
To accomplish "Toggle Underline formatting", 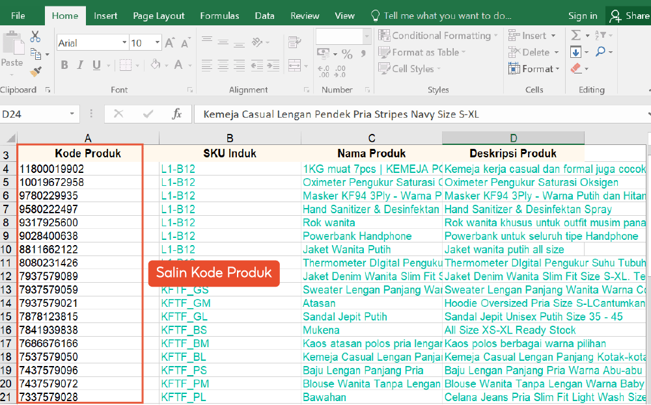I will click(x=96, y=65).
